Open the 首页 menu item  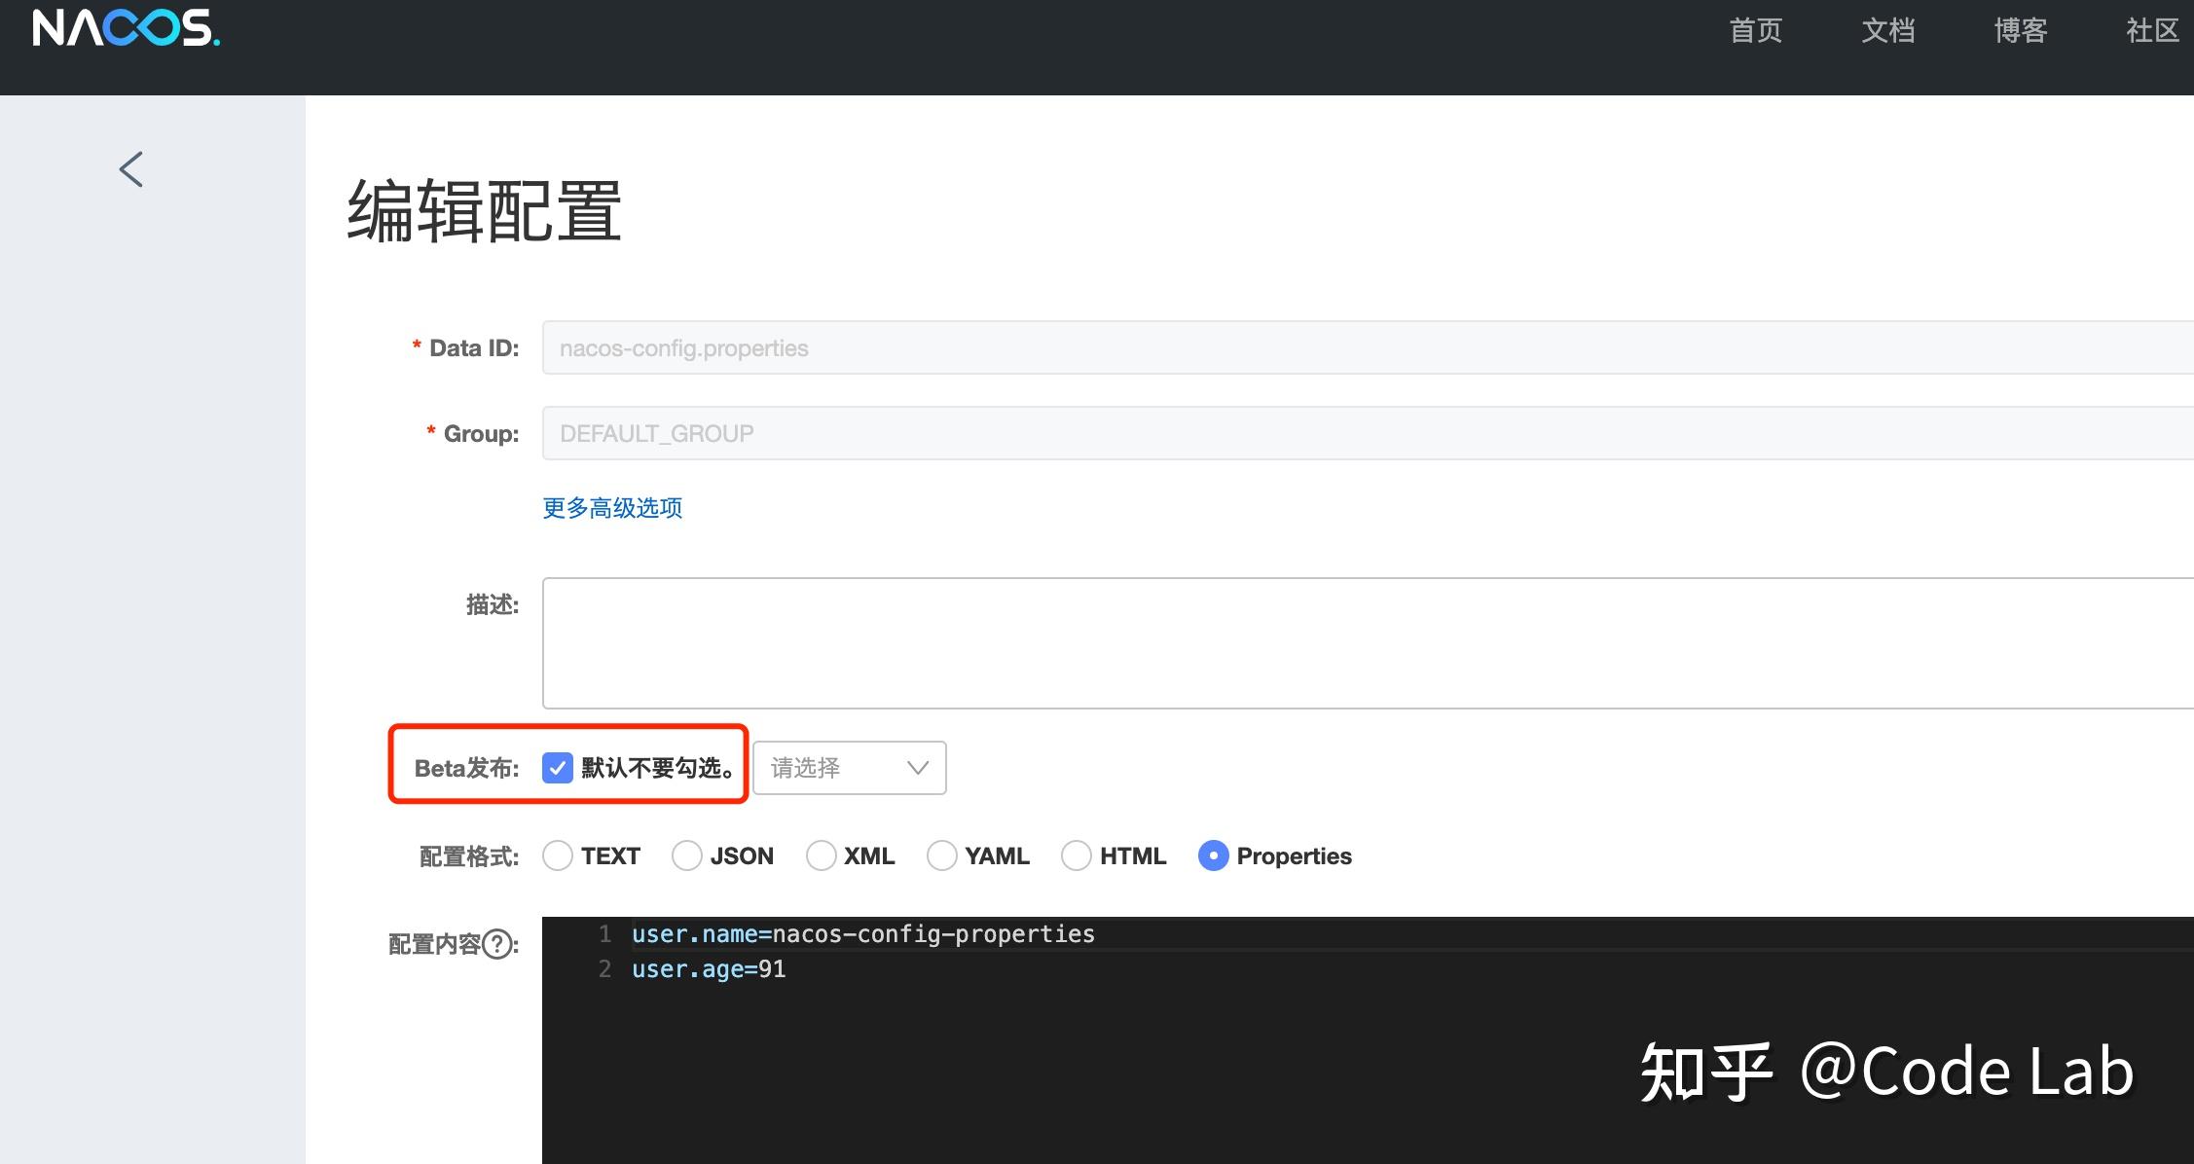[x=1755, y=30]
